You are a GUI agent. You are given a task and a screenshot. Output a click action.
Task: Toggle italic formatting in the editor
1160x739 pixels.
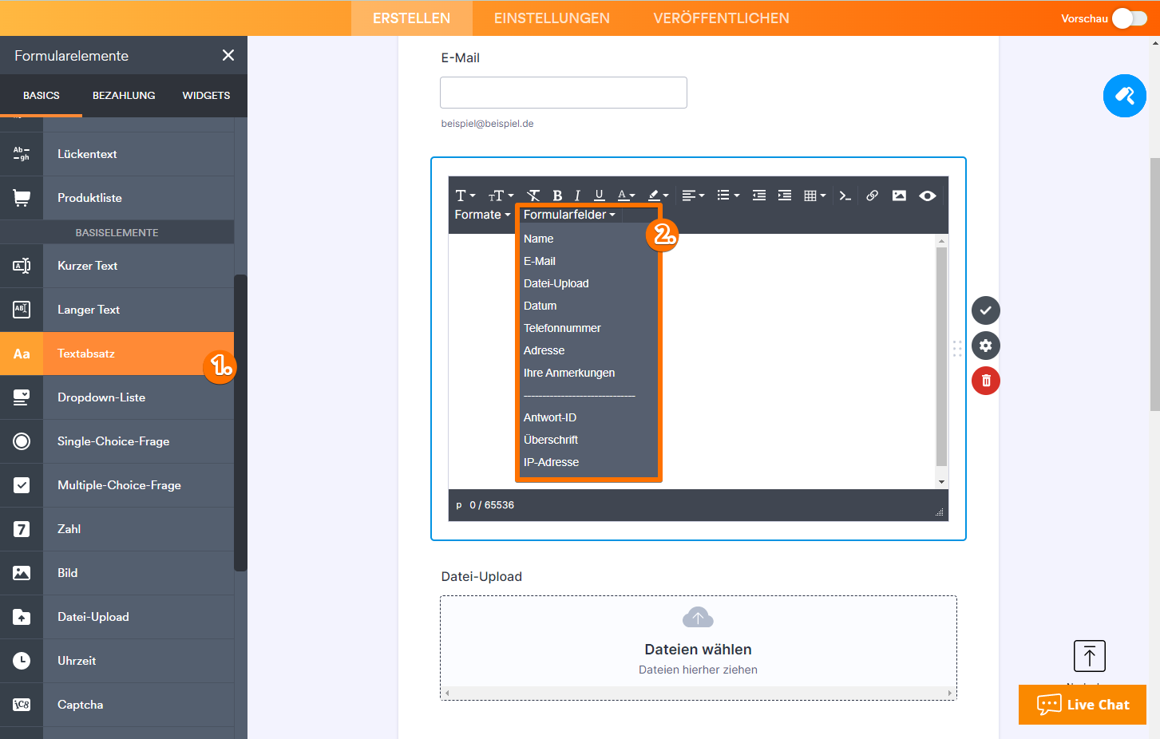(x=577, y=196)
